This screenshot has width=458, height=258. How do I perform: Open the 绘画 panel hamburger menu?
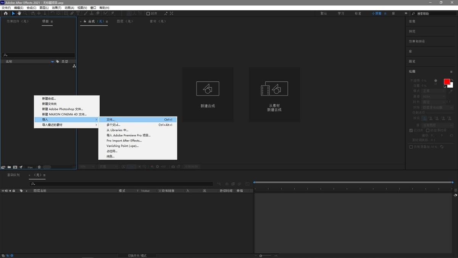[451, 71]
